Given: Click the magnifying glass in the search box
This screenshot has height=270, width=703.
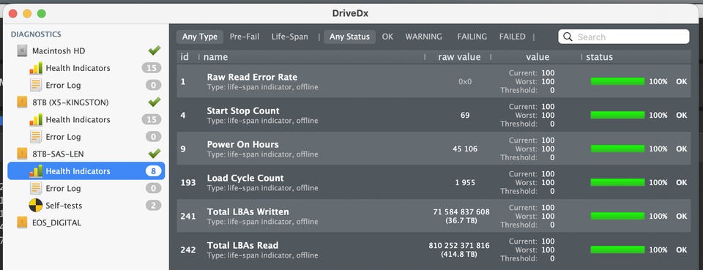Looking at the screenshot, I should coord(568,37).
